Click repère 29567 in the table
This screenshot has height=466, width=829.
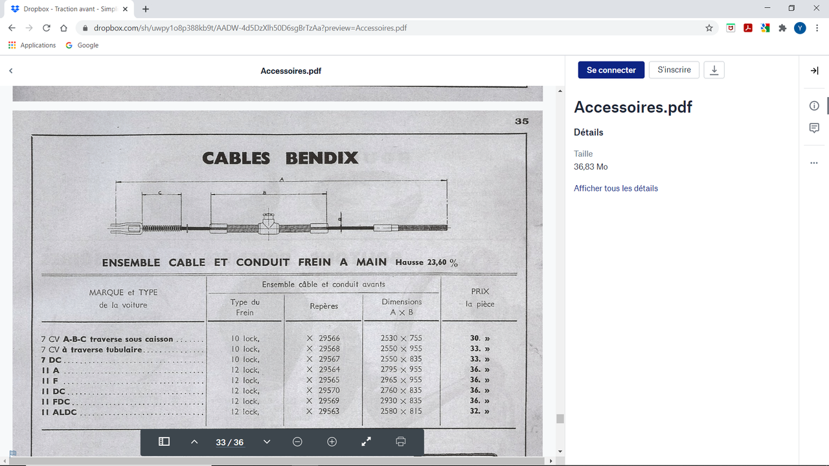tap(329, 359)
